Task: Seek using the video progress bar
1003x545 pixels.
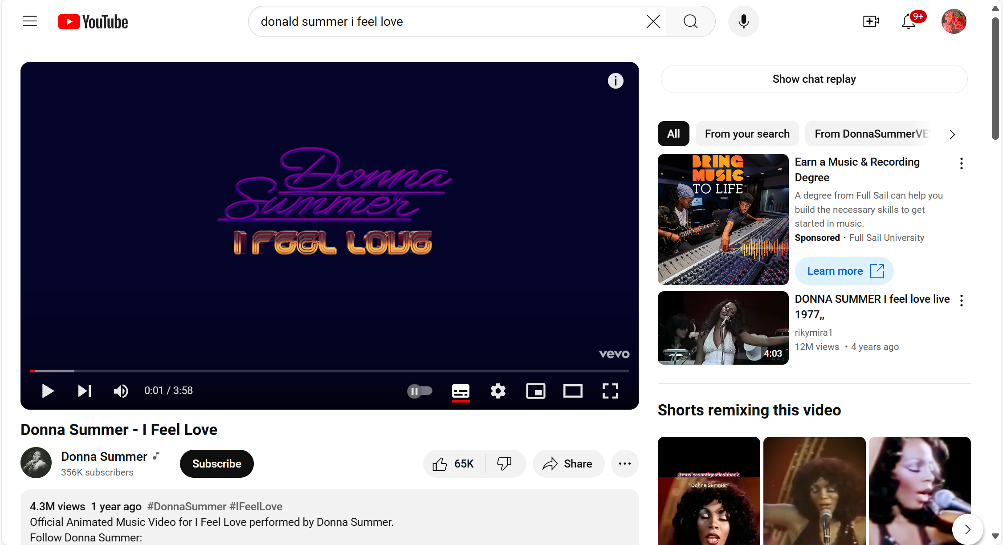Action: coord(330,370)
